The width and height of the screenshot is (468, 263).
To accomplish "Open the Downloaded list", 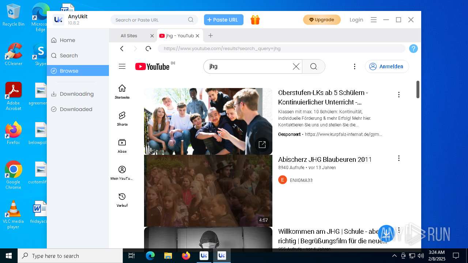I will click(x=78, y=109).
